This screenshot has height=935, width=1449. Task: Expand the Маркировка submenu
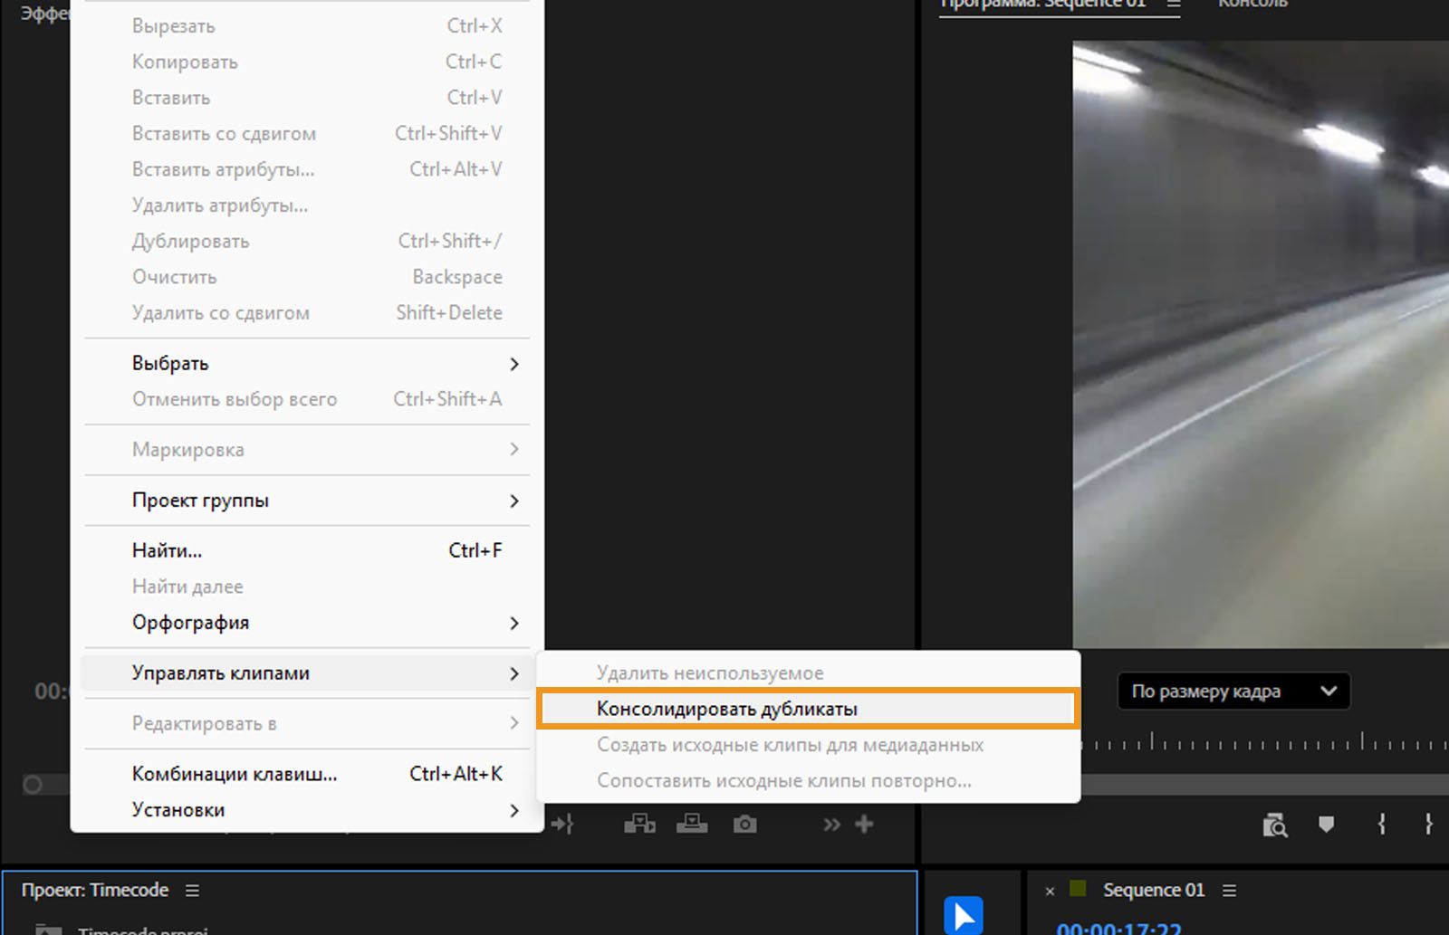pos(307,450)
